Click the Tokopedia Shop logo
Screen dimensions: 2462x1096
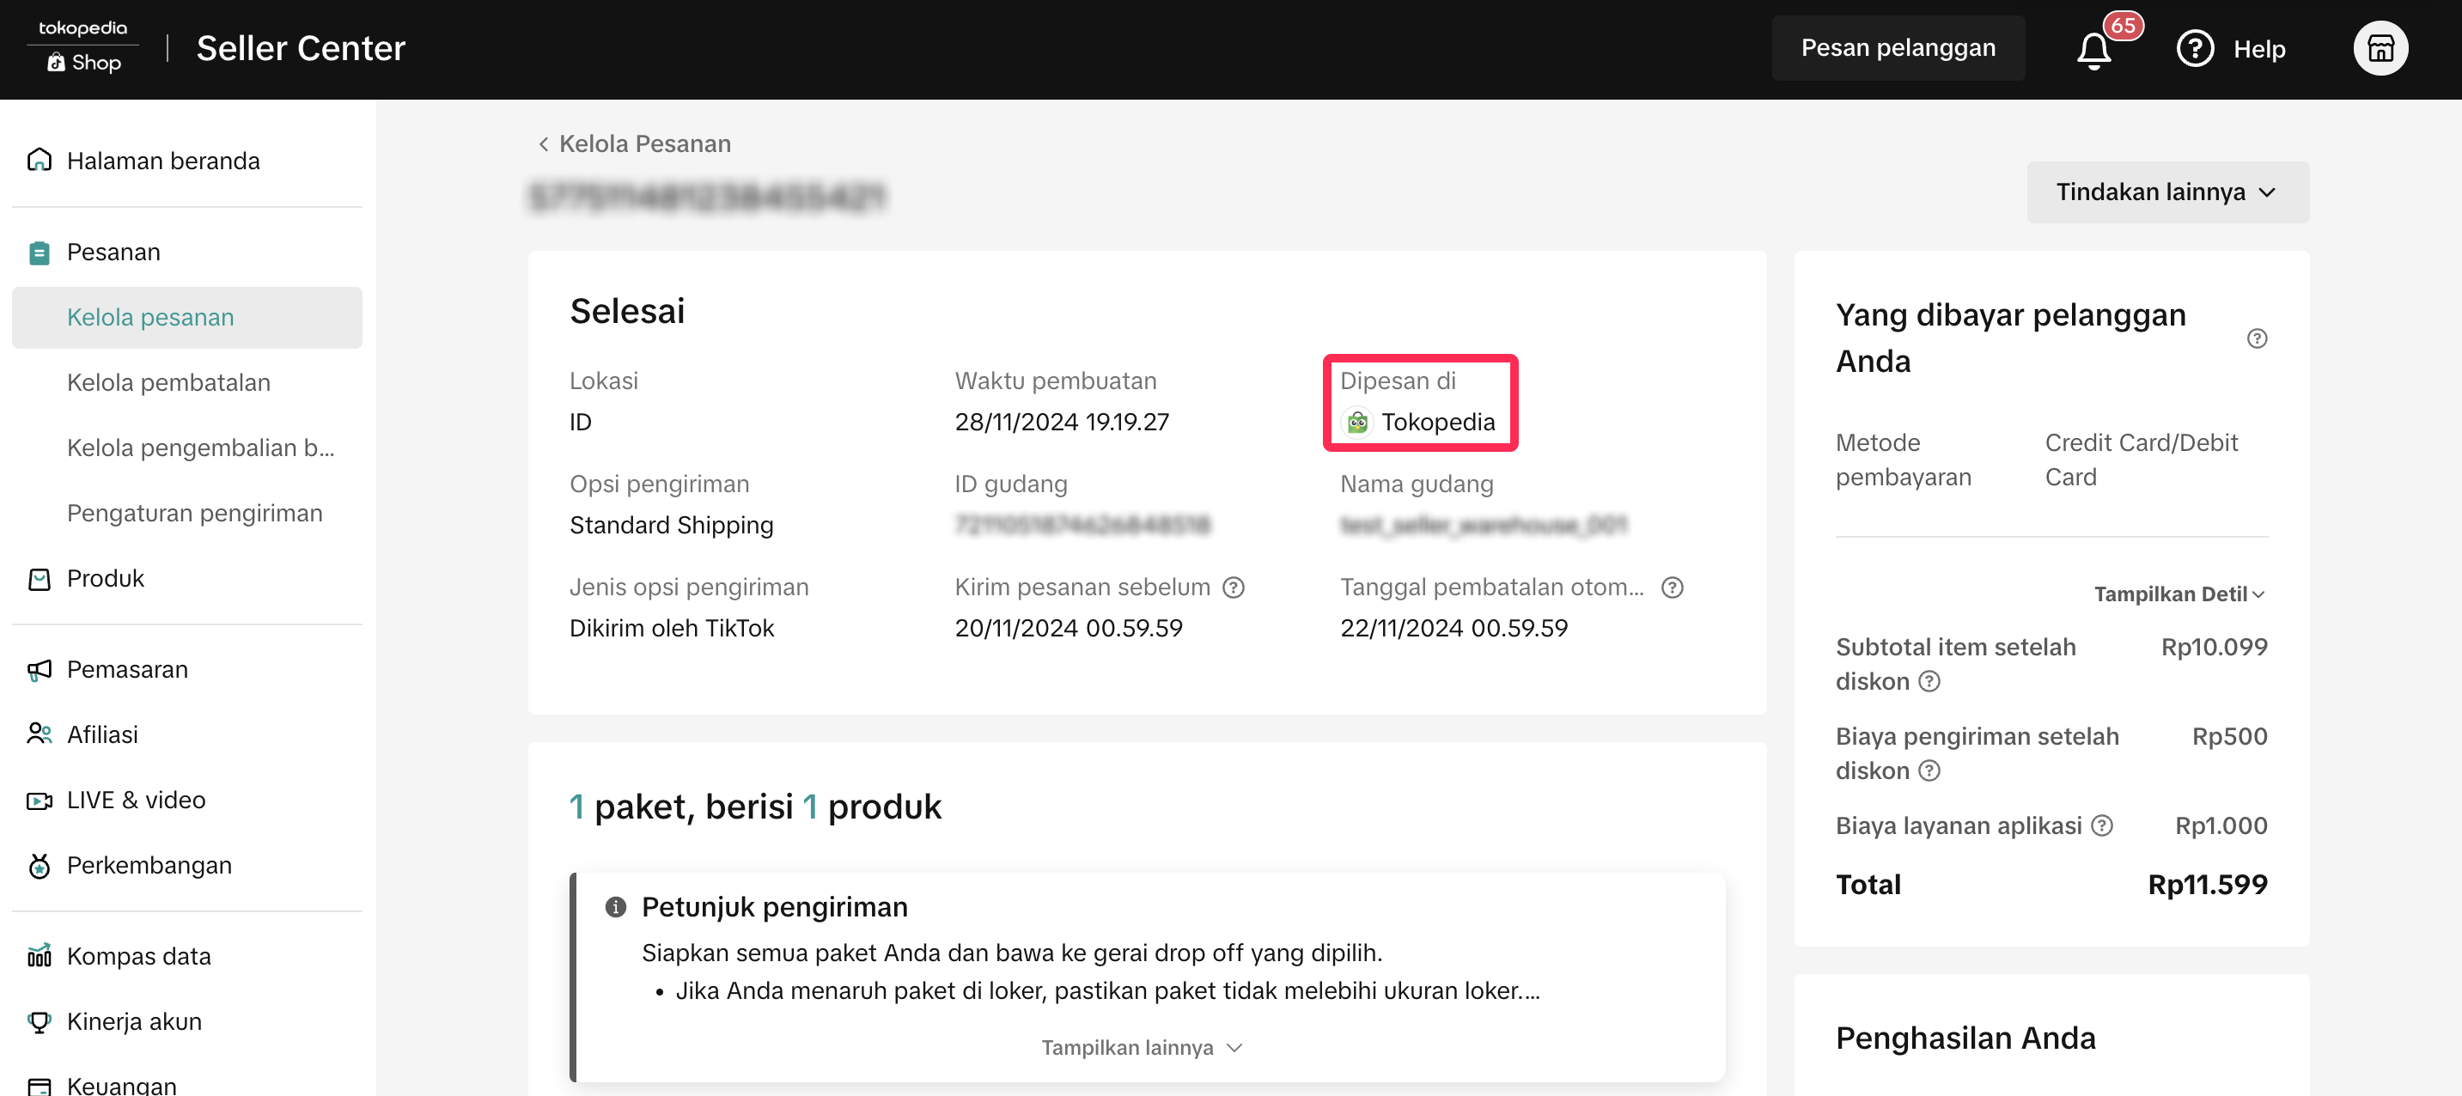click(83, 47)
